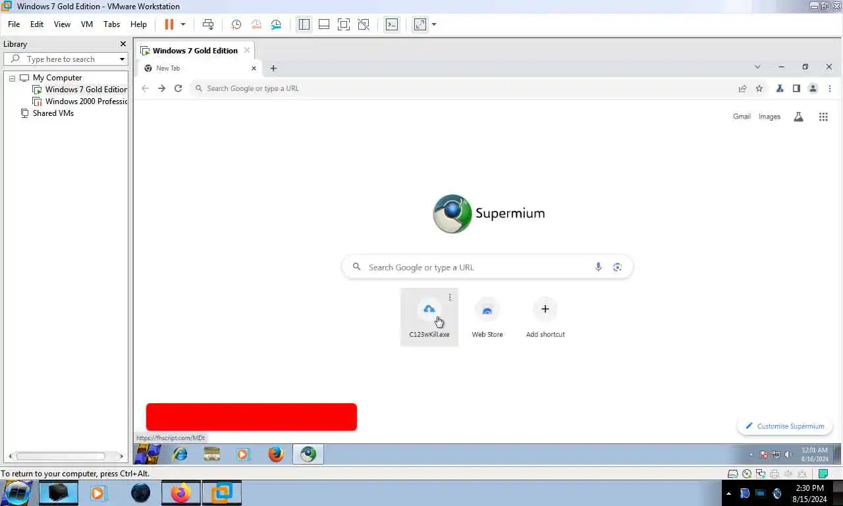Open the VMware Edit menu
The width and height of the screenshot is (843, 506).
click(37, 24)
